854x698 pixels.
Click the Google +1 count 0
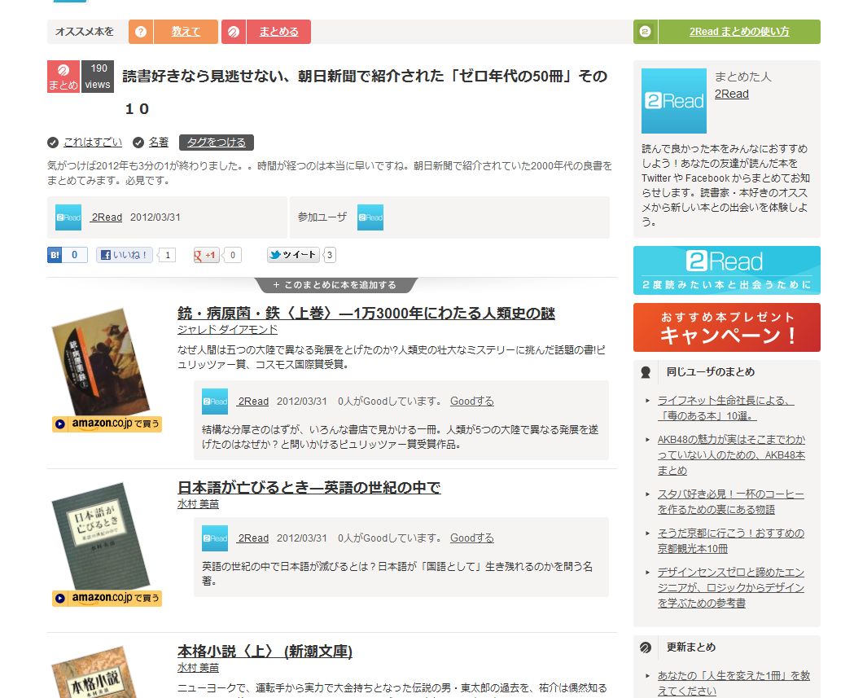pos(233,255)
